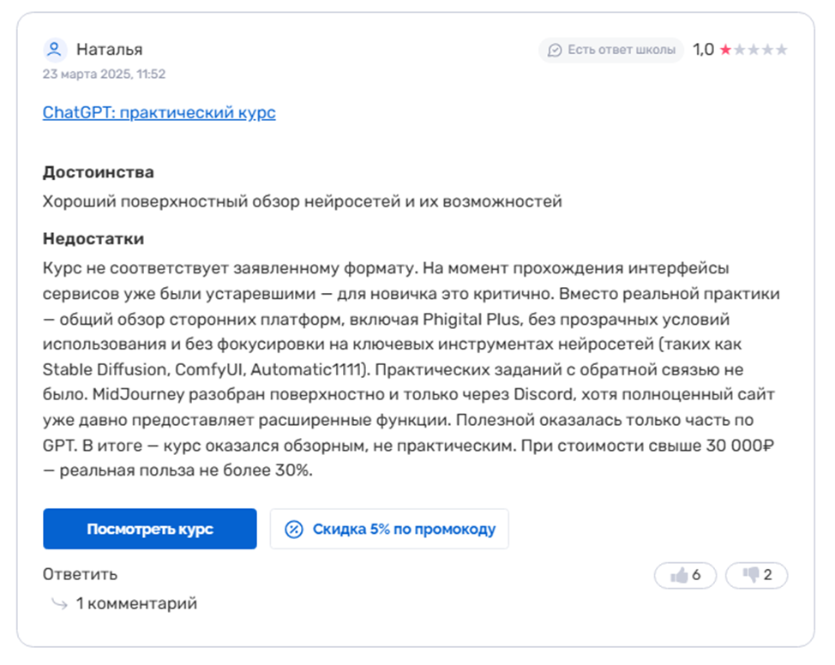The width and height of the screenshot is (835, 665).
Task: Click the review date "23 марта 2025, 11:52"
Action: [104, 74]
